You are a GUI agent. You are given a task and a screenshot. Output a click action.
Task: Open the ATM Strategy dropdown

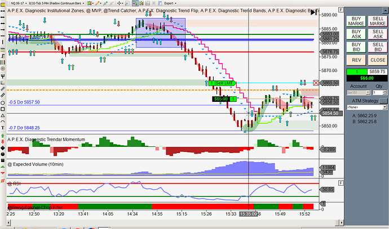[x=367, y=107]
